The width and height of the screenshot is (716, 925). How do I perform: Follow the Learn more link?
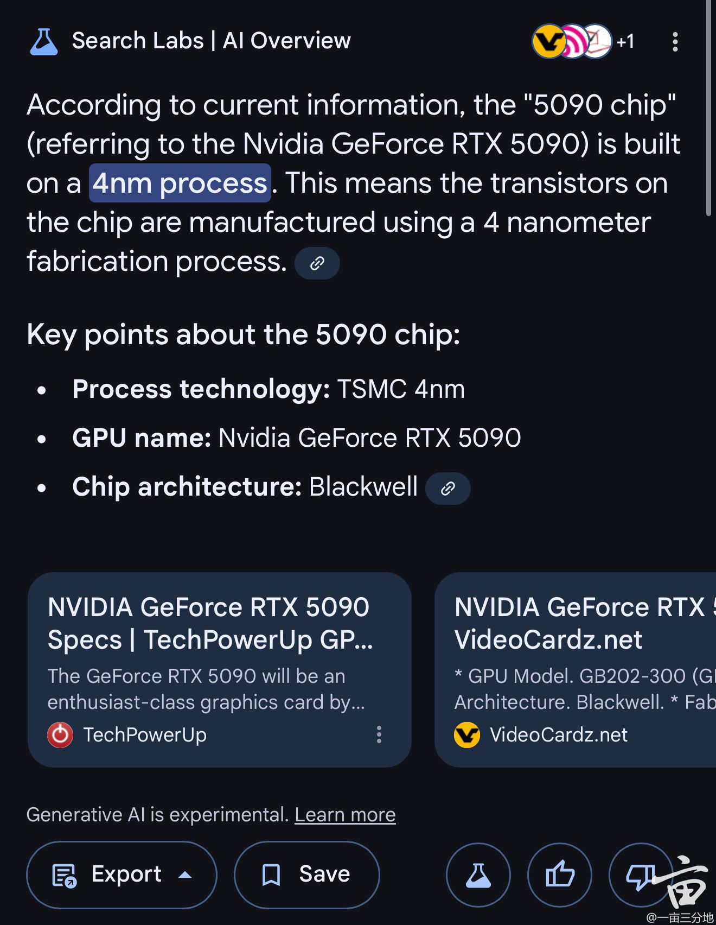click(345, 815)
